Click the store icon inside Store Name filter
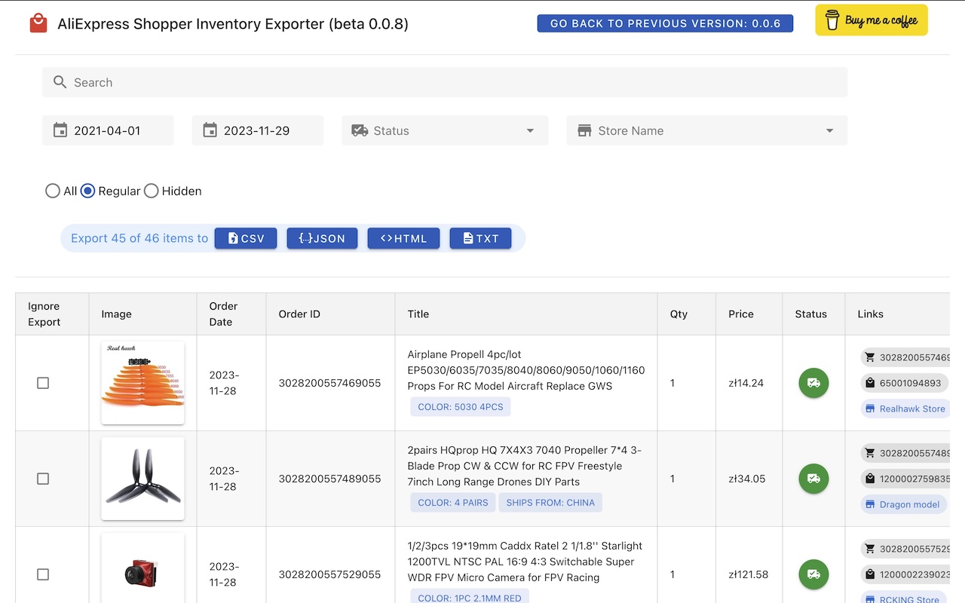 coord(584,130)
